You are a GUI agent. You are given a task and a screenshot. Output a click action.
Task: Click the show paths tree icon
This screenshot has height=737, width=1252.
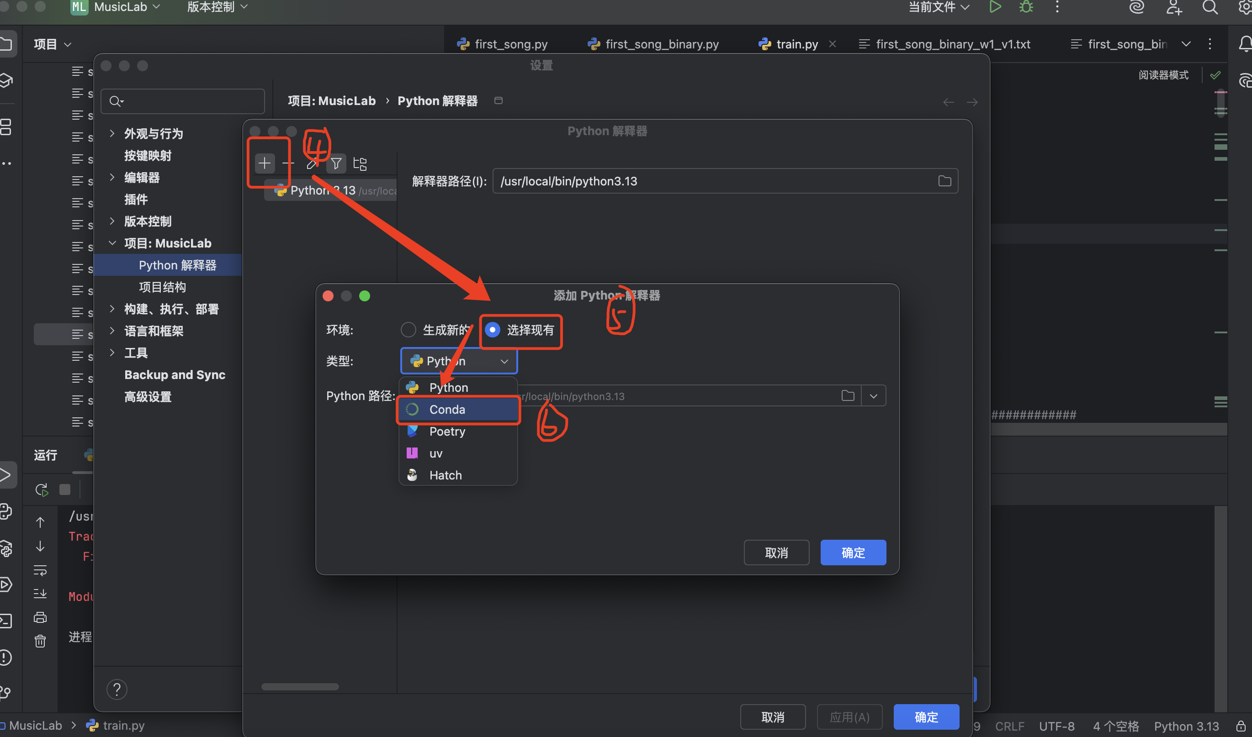(360, 163)
